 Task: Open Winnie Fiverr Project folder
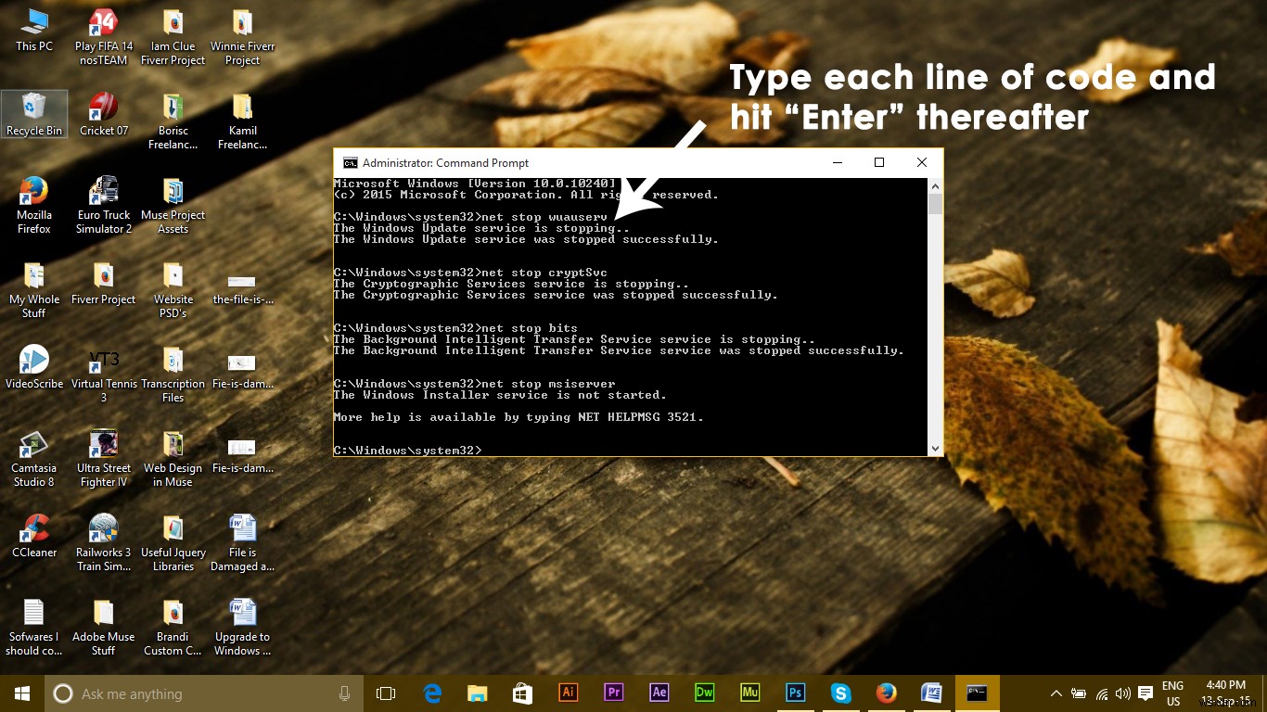(x=242, y=37)
